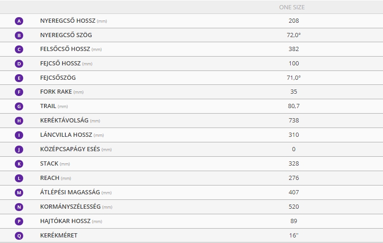Select the purple C icon beside Felsőcső hossz
Screen dimensions: 383x243
(x=19, y=49)
